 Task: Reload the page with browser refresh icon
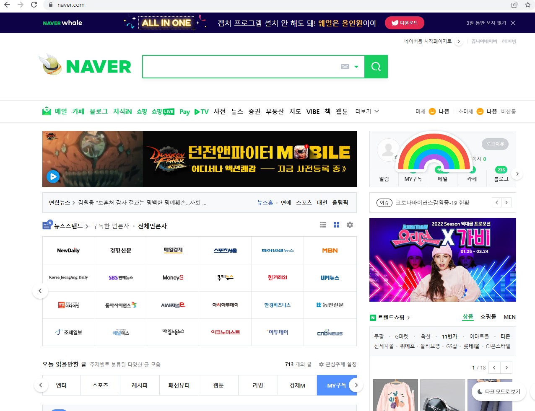[34, 5]
